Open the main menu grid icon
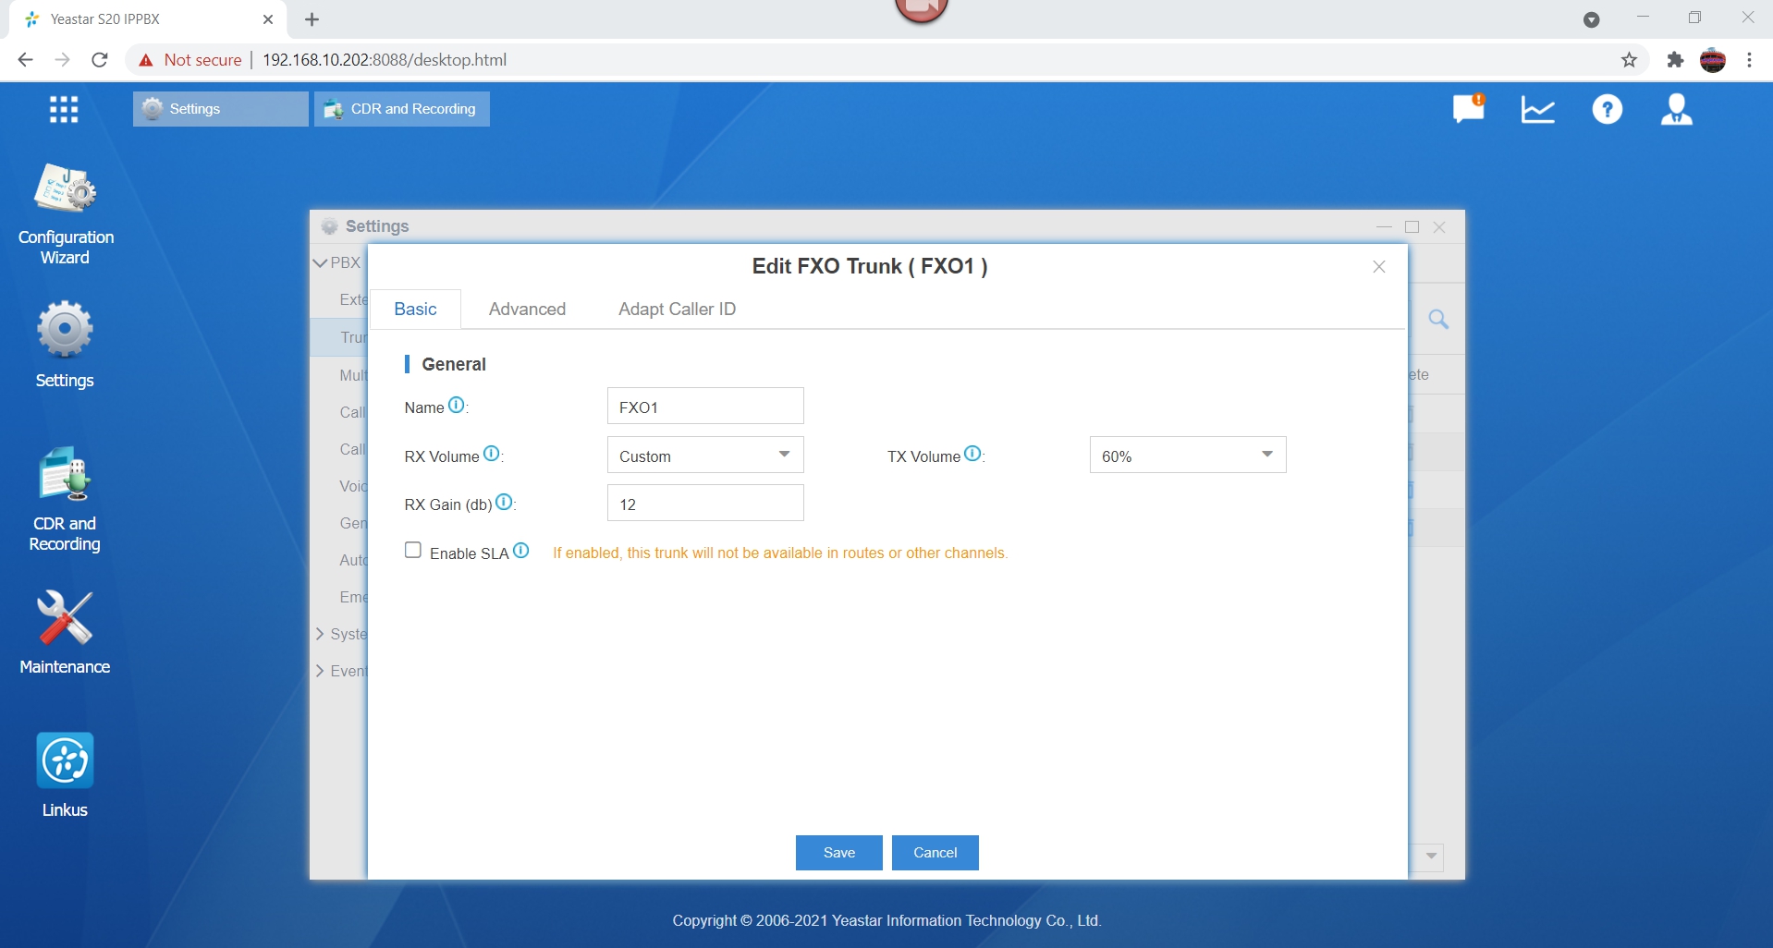1773x948 pixels. [x=64, y=109]
